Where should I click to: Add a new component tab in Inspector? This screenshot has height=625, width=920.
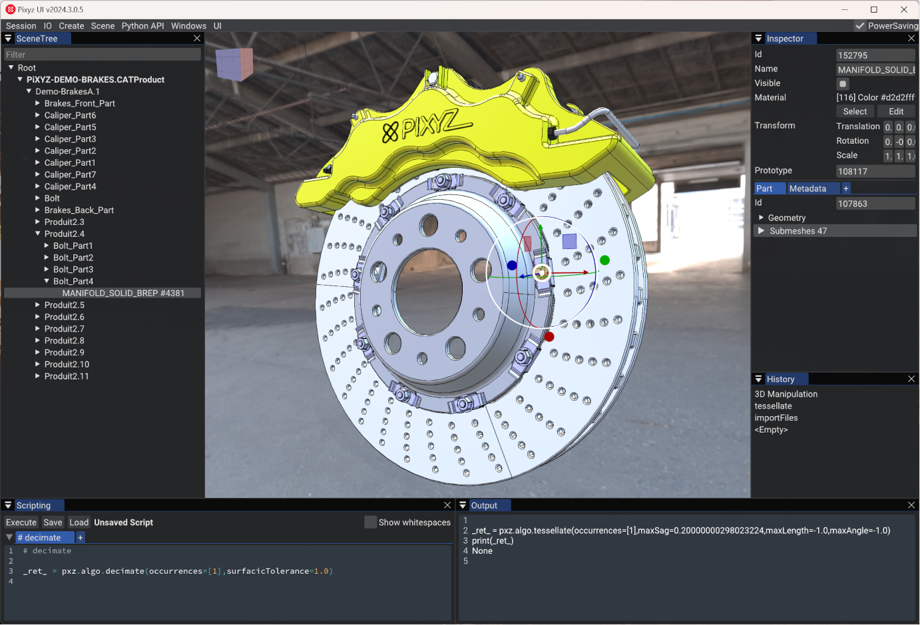tap(846, 189)
